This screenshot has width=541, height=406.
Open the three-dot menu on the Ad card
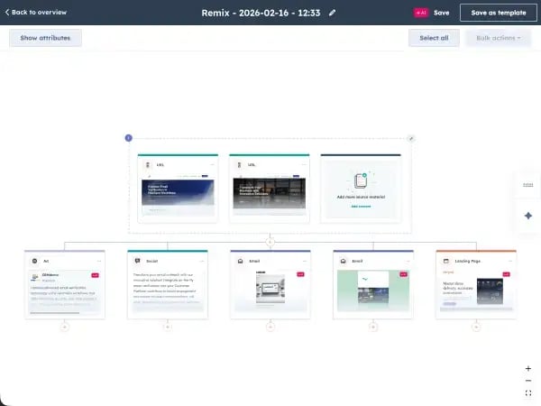98,260
